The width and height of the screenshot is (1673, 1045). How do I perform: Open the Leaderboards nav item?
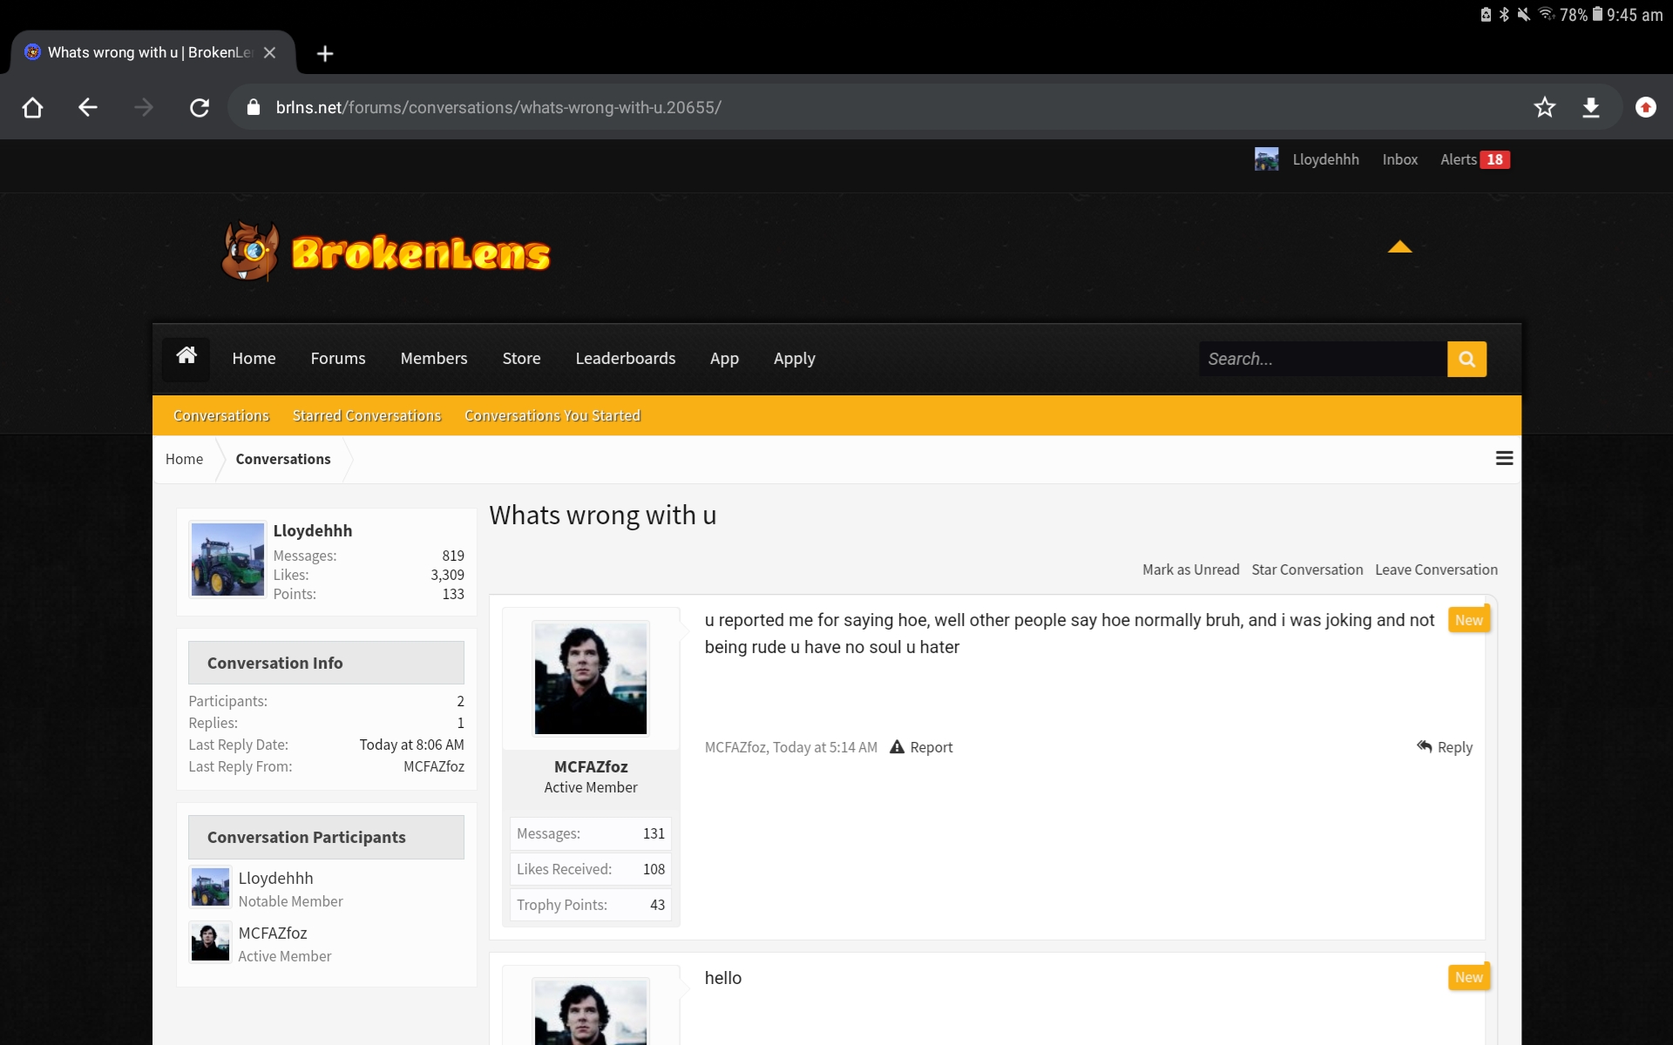(x=625, y=358)
